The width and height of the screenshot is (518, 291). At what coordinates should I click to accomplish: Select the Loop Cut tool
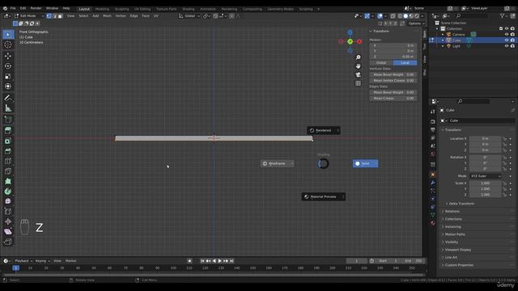coord(8,161)
